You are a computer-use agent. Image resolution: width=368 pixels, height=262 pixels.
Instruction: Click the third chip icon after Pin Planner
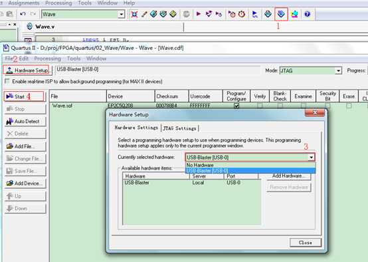(163, 14)
